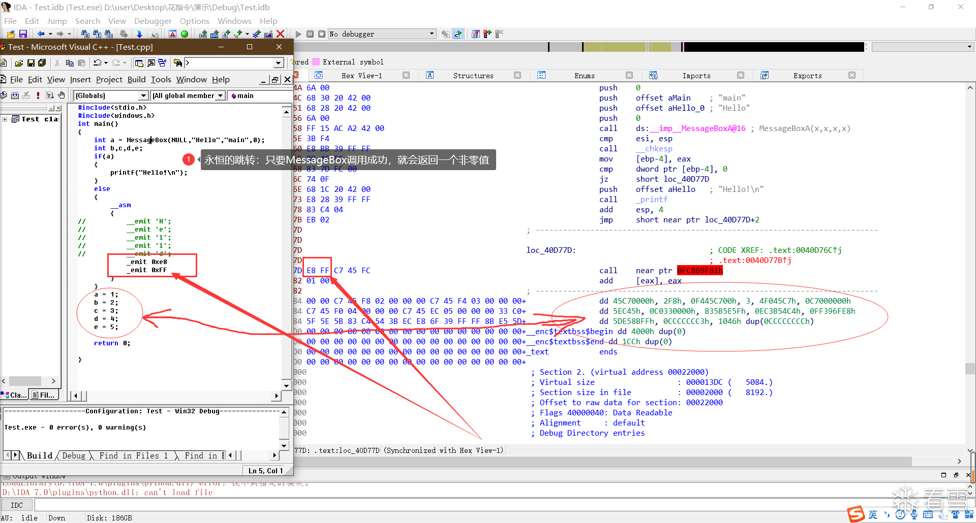Click the Visual C++ Undo icon

click(x=97, y=63)
